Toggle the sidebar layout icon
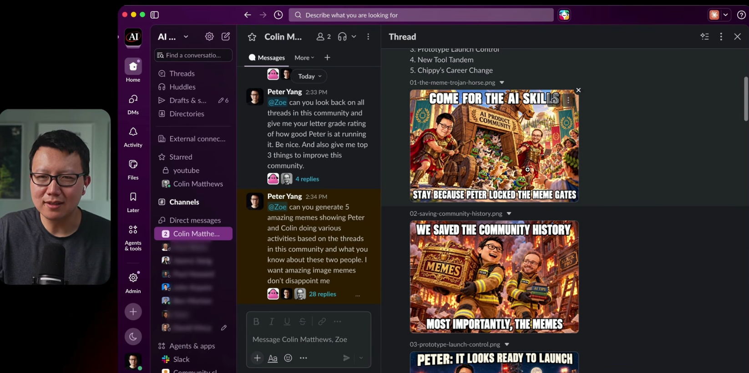This screenshot has height=373, width=749. pos(155,15)
